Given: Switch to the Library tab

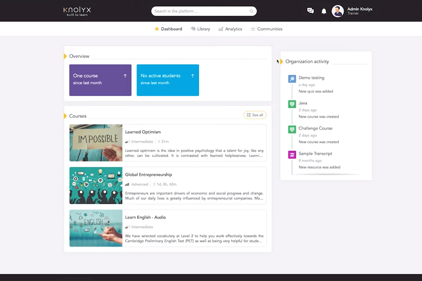Looking at the screenshot, I should pos(200,29).
